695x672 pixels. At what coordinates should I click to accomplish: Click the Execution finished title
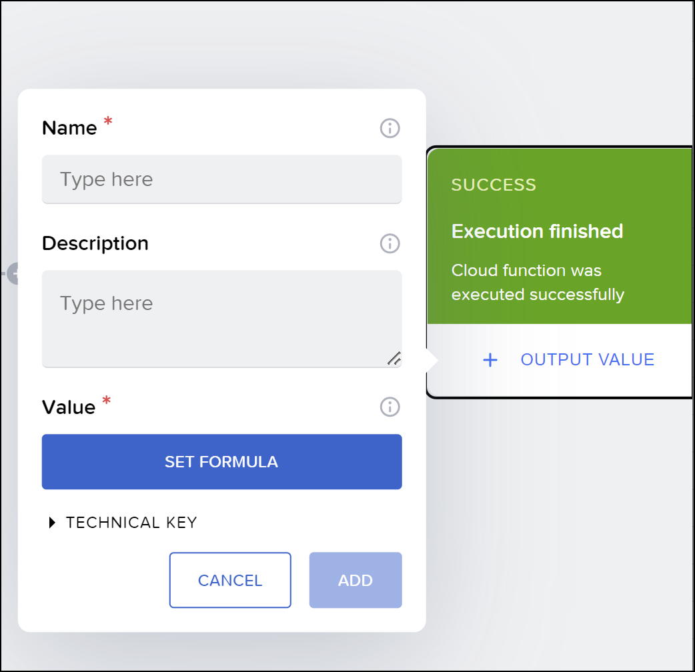537,231
